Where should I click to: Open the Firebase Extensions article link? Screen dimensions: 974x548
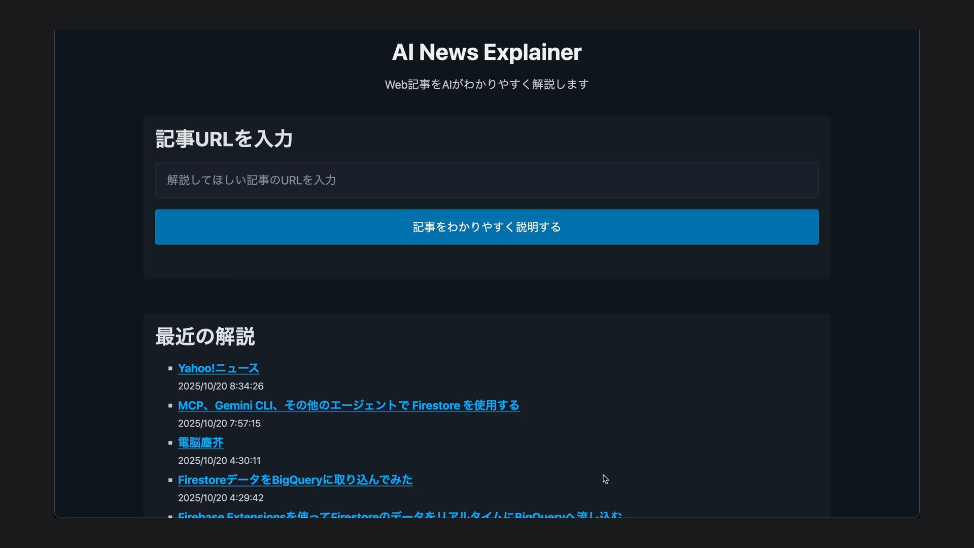coord(399,515)
